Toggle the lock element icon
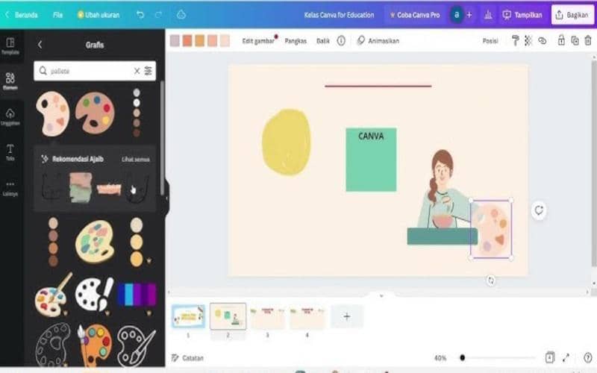 (561, 40)
